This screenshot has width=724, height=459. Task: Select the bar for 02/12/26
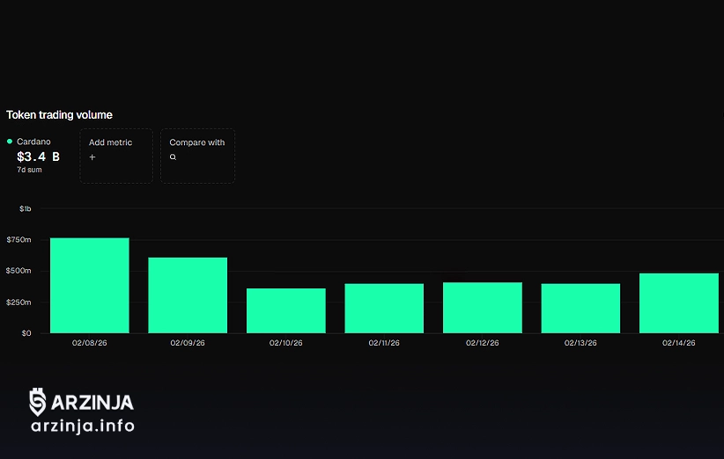coord(483,308)
